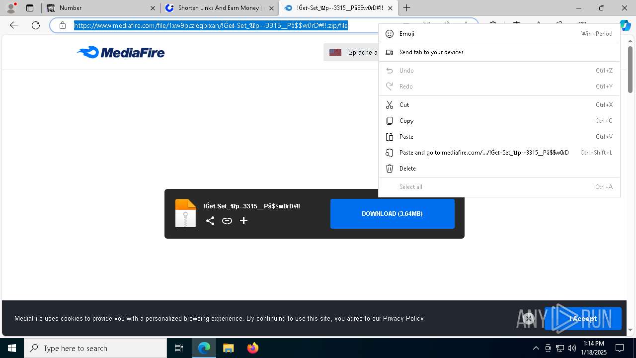Show hidden system tray icons
The height and width of the screenshot is (358, 636).
[x=536, y=348]
